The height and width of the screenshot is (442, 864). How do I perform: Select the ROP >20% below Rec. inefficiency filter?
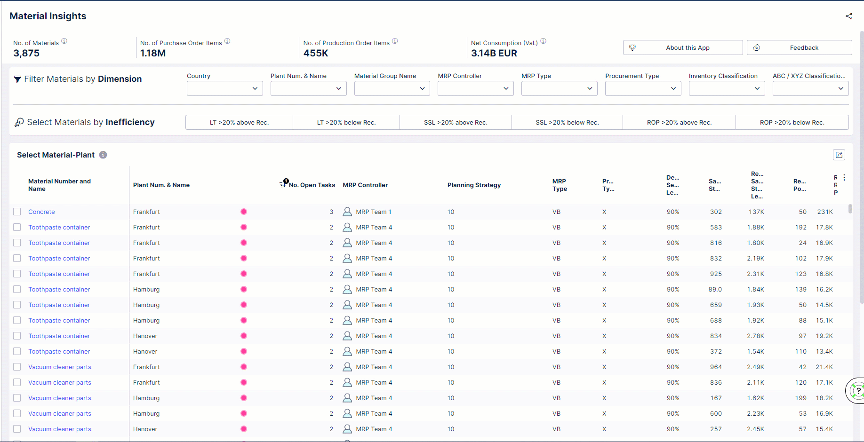792,122
